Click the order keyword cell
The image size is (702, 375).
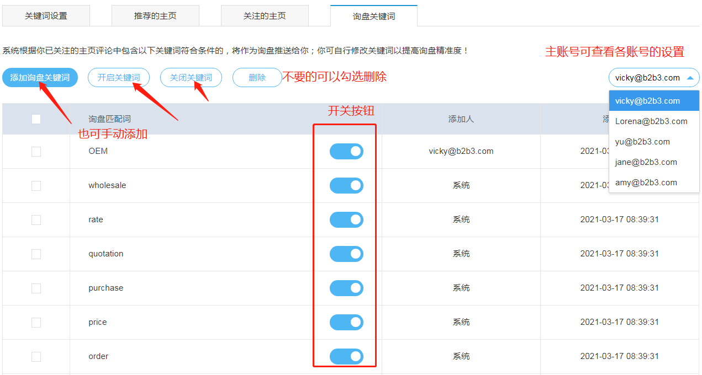pos(98,356)
